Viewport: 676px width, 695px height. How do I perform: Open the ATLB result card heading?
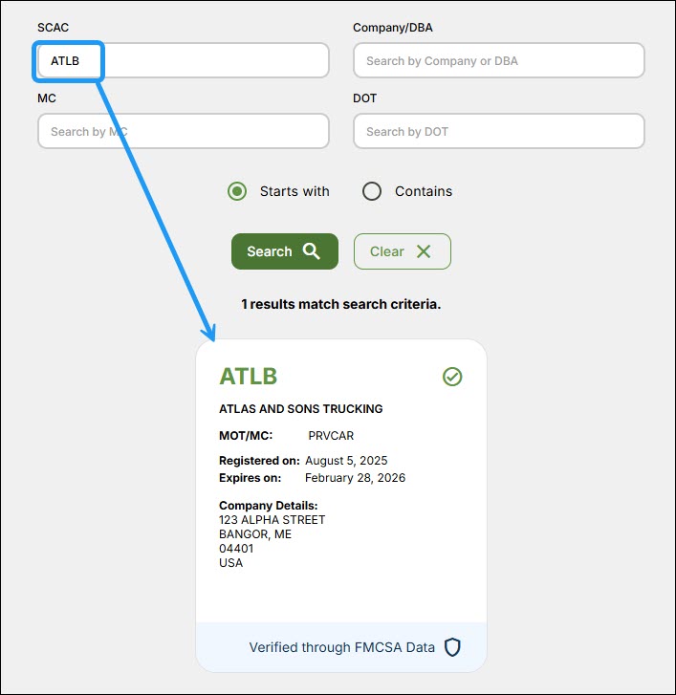[249, 377]
